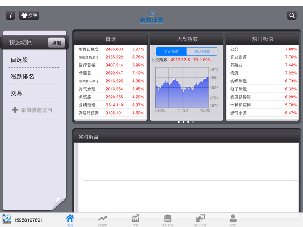
Task: Click the index value 4910.52
Action: (x=178, y=60)
